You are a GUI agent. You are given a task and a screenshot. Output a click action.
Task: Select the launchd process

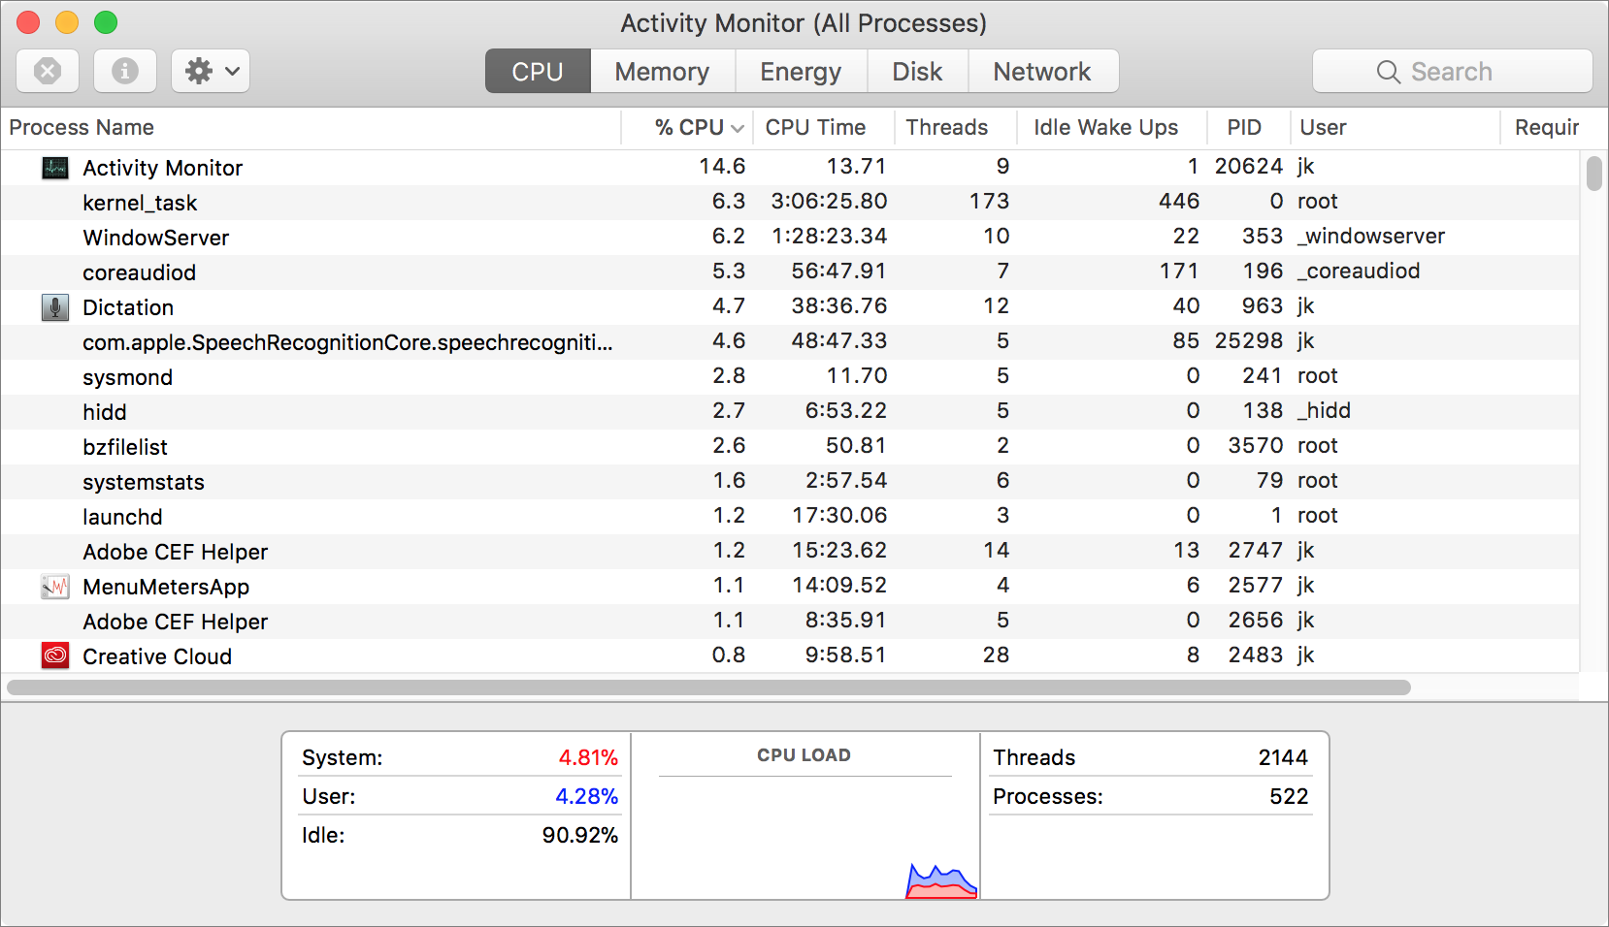(x=790, y=516)
